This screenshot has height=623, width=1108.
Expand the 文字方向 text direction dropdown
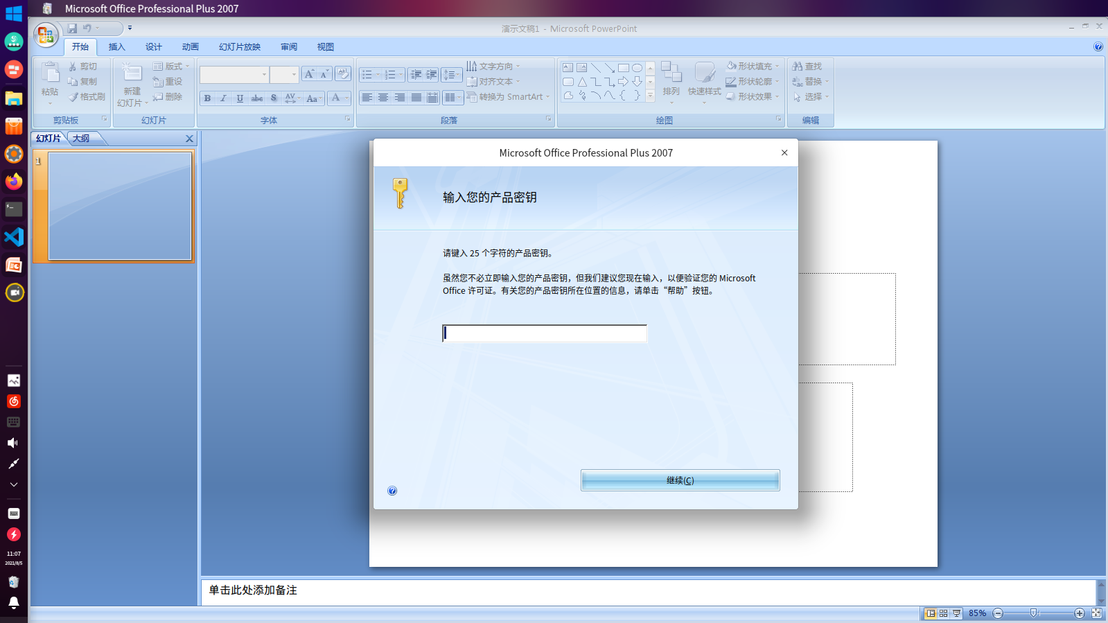click(x=493, y=67)
